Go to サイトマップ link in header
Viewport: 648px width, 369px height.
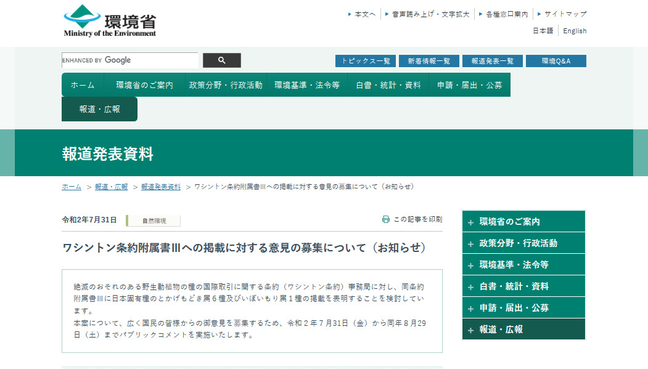pos(565,14)
